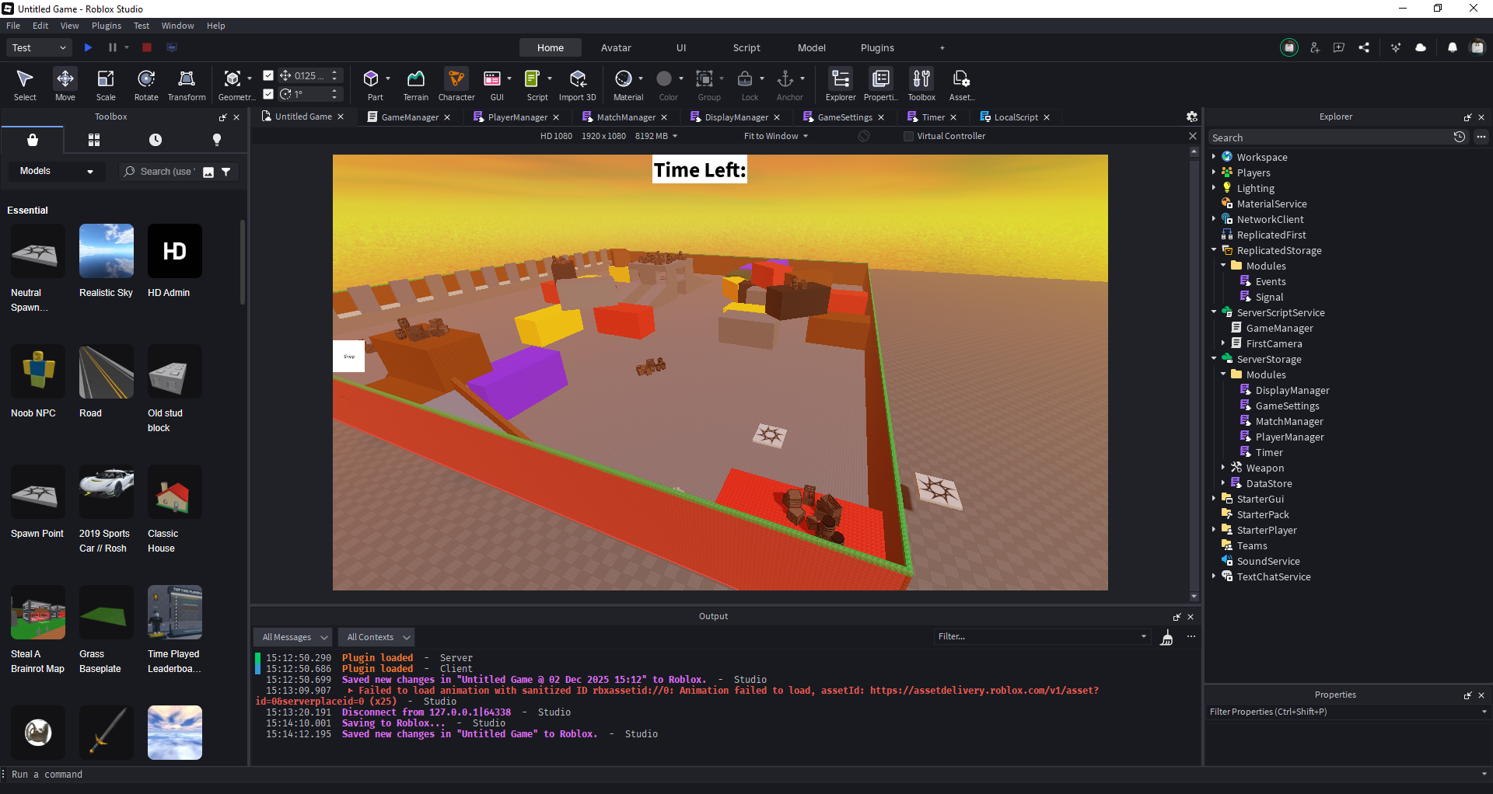Image resolution: width=1493 pixels, height=794 pixels.
Task: Switch to the Model ribbon tab
Action: pyautogui.click(x=811, y=47)
